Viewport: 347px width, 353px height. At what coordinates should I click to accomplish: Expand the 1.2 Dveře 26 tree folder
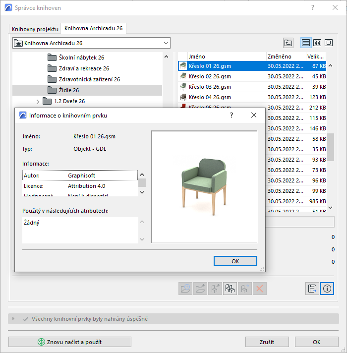[38, 102]
